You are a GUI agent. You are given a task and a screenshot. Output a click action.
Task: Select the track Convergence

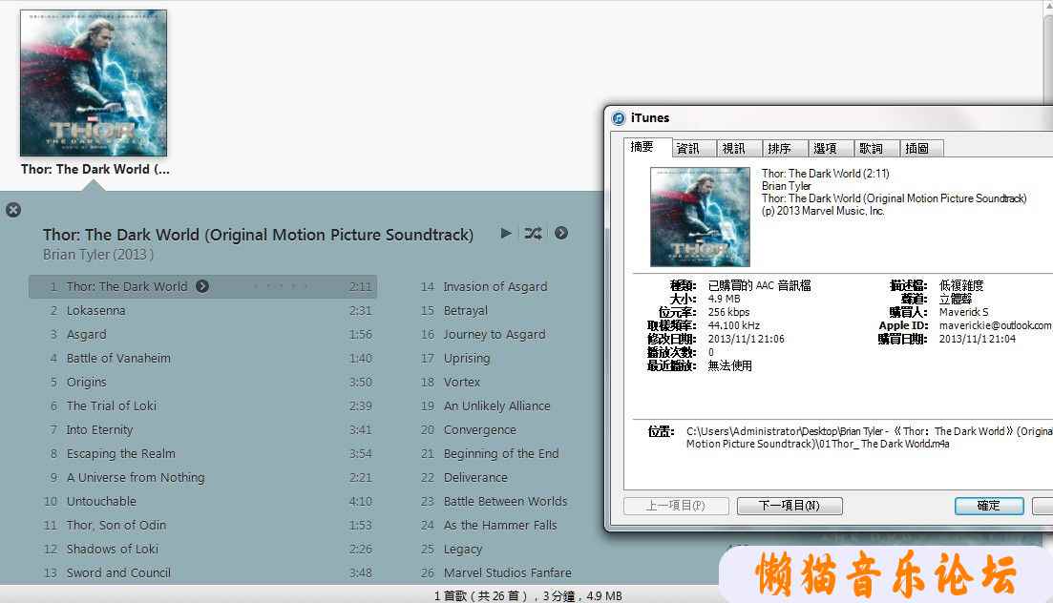point(480,429)
